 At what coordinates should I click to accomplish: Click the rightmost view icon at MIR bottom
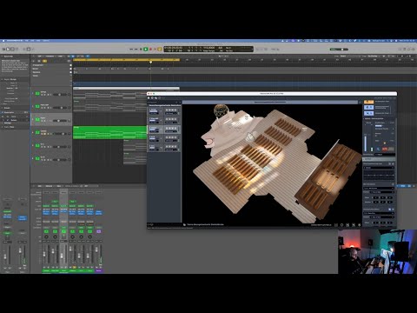(360, 224)
